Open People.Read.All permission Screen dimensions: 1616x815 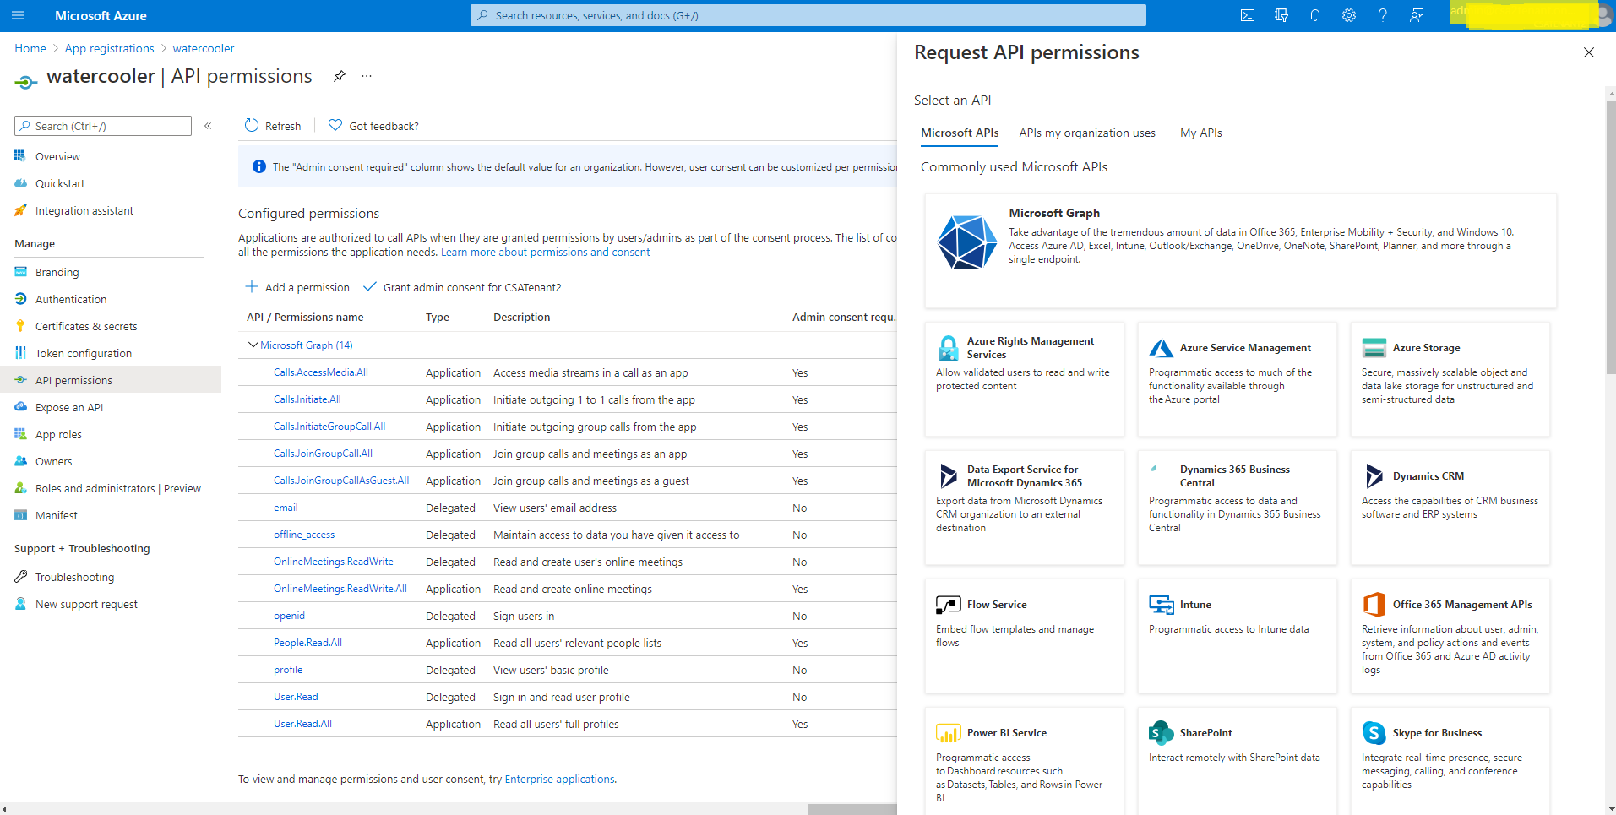click(307, 643)
